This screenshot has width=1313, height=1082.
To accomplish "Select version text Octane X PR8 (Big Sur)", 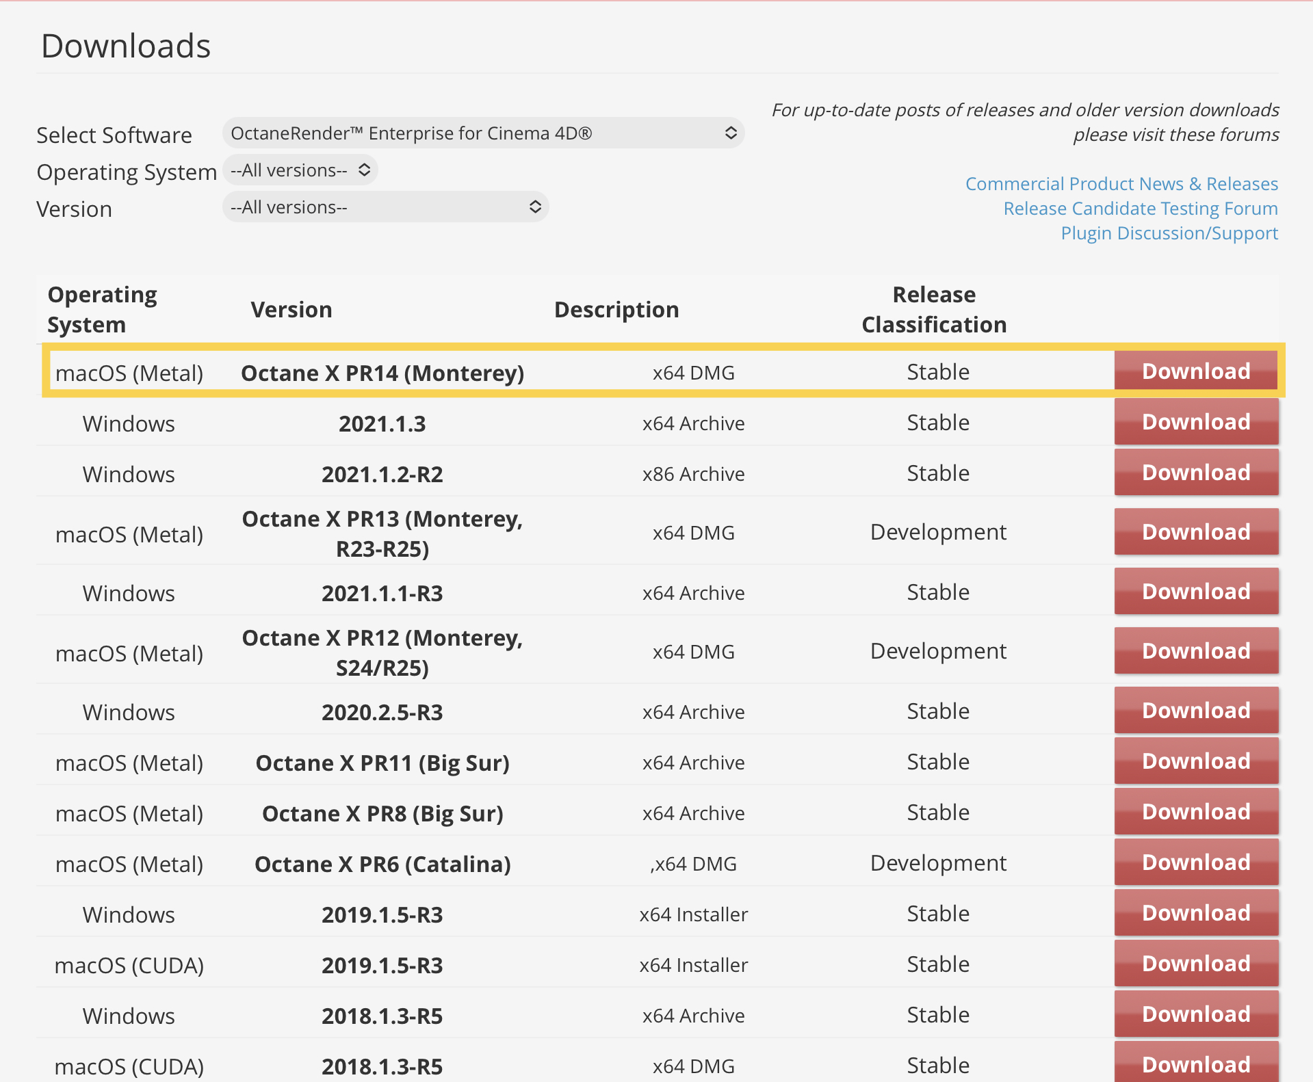I will pos(382,813).
